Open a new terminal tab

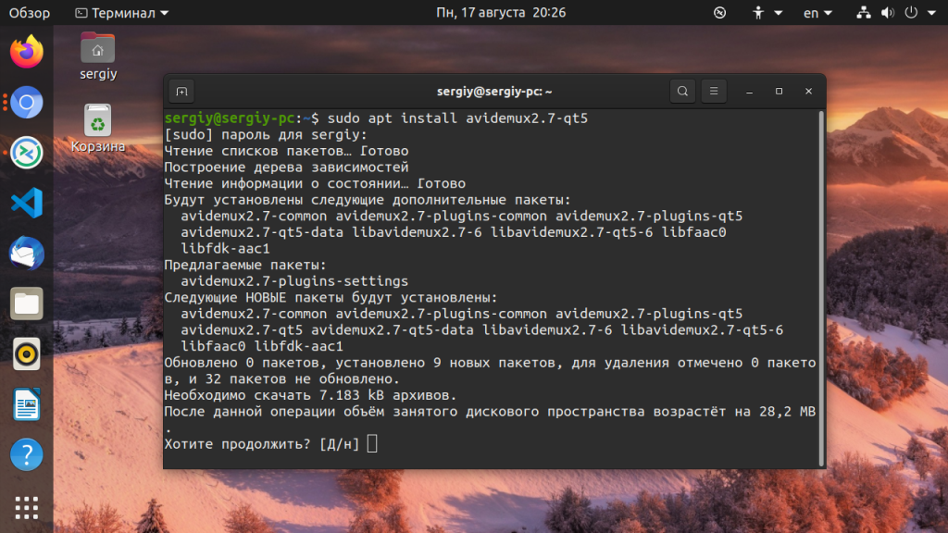[181, 91]
